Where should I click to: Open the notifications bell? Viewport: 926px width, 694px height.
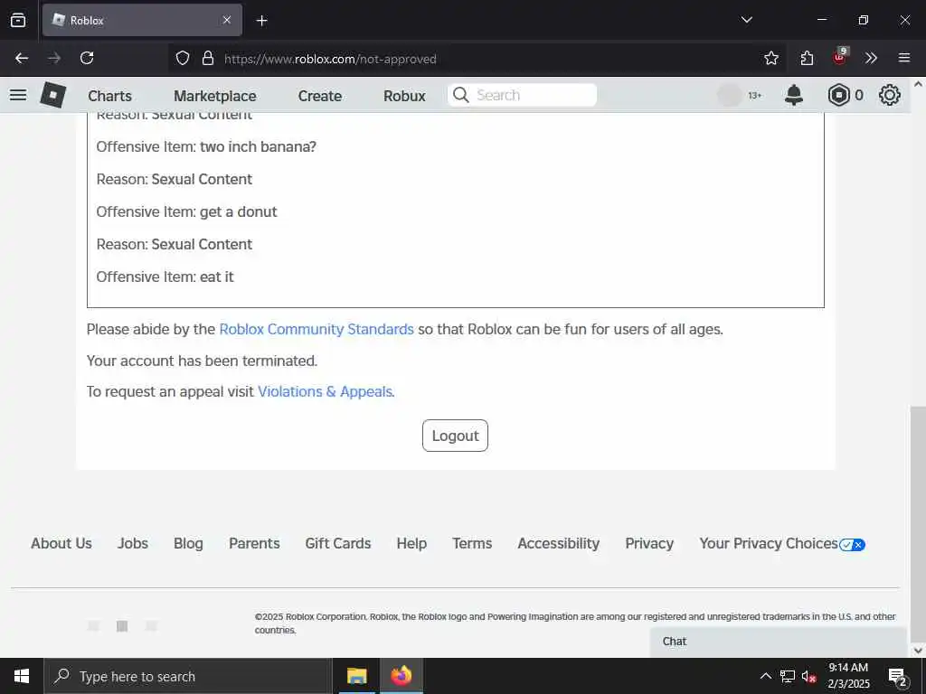tap(794, 95)
